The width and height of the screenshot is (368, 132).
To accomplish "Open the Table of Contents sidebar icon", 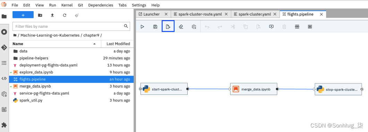I will pyautogui.click(x=4, y=63).
